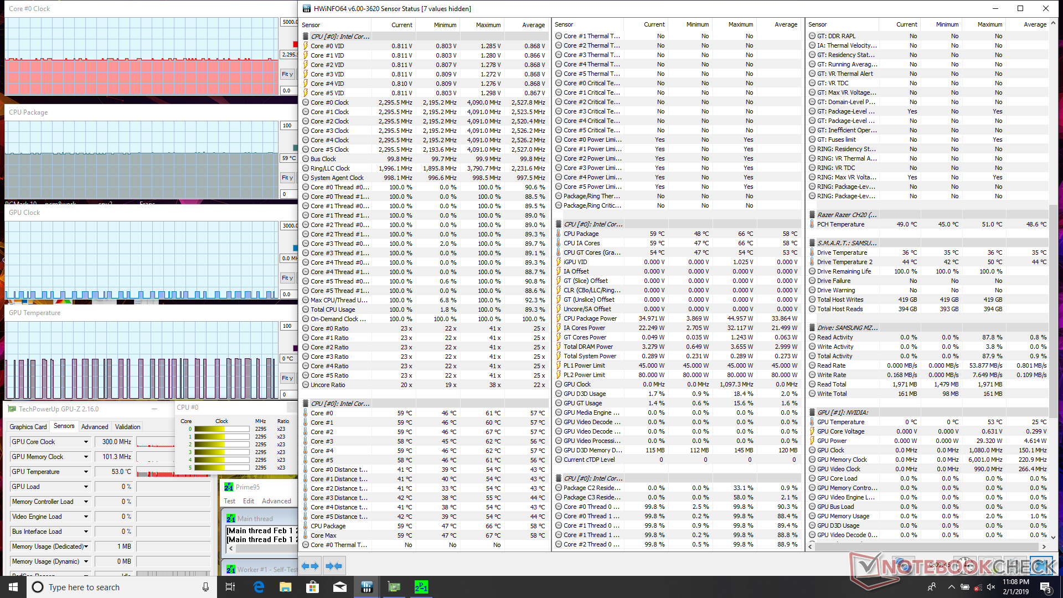Click the clock in the system tray
This screenshot has height=598, width=1063.
(x=1015, y=587)
